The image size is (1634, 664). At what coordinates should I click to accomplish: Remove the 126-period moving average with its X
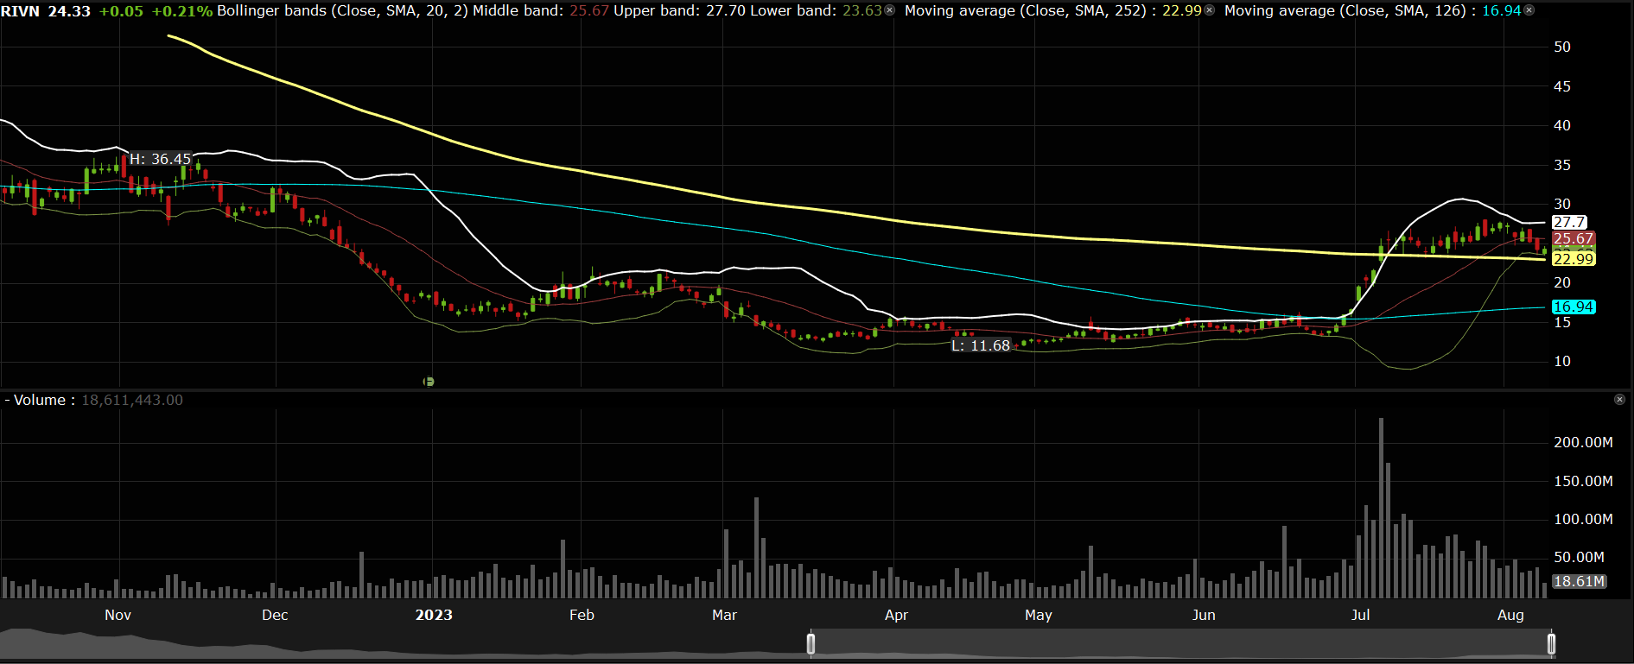click(1529, 10)
